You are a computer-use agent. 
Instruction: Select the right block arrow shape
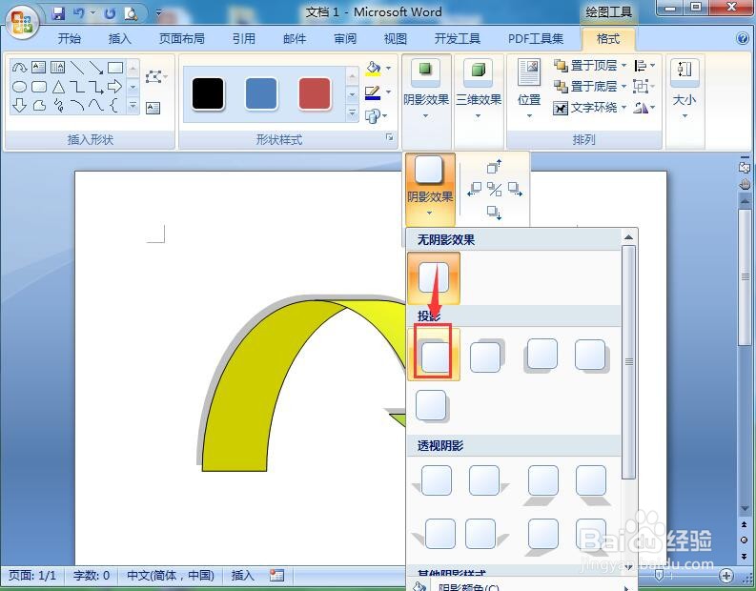point(114,87)
